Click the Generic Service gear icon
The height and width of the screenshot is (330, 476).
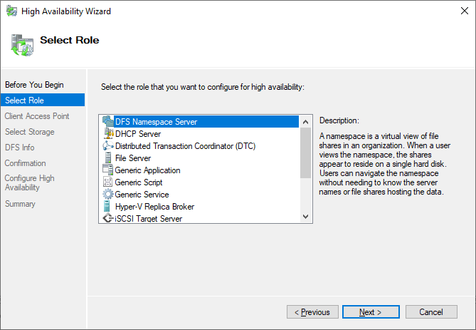[x=107, y=194]
